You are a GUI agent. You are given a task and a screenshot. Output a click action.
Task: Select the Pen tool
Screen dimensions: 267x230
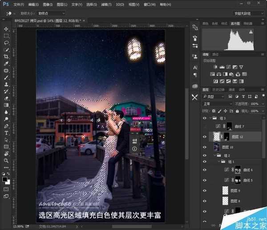point(6,126)
